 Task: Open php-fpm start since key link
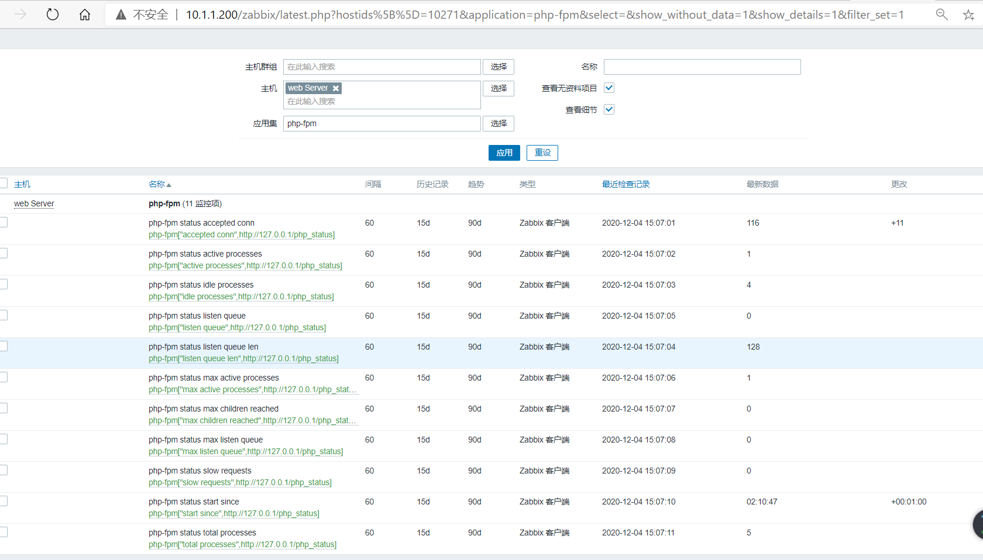[234, 513]
